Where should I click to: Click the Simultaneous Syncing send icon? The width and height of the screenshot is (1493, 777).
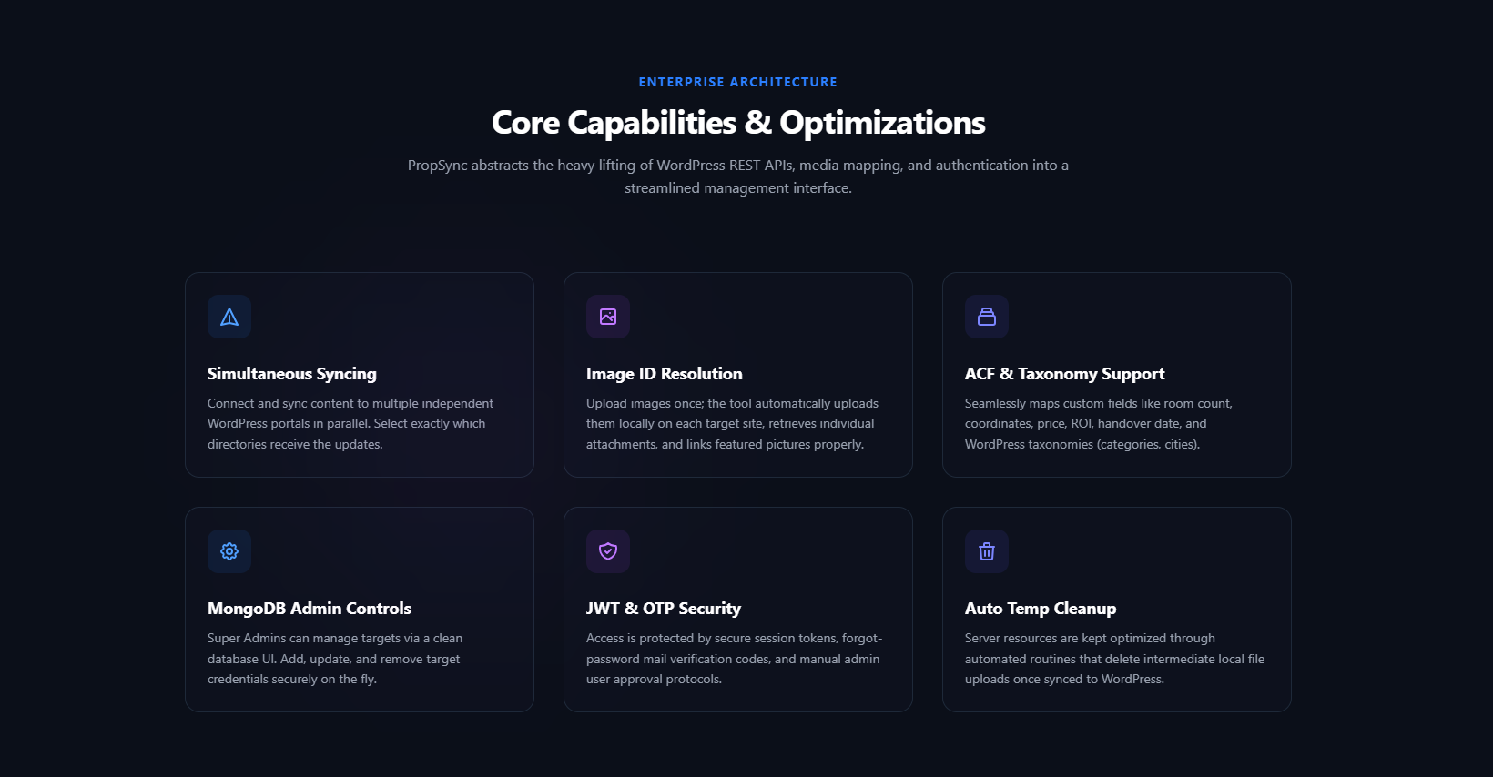click(229, 317)
